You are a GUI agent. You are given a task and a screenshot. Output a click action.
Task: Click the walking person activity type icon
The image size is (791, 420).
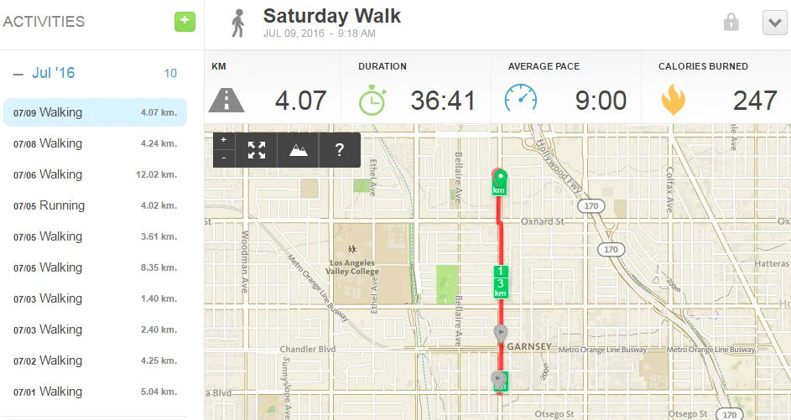[238, 23]
